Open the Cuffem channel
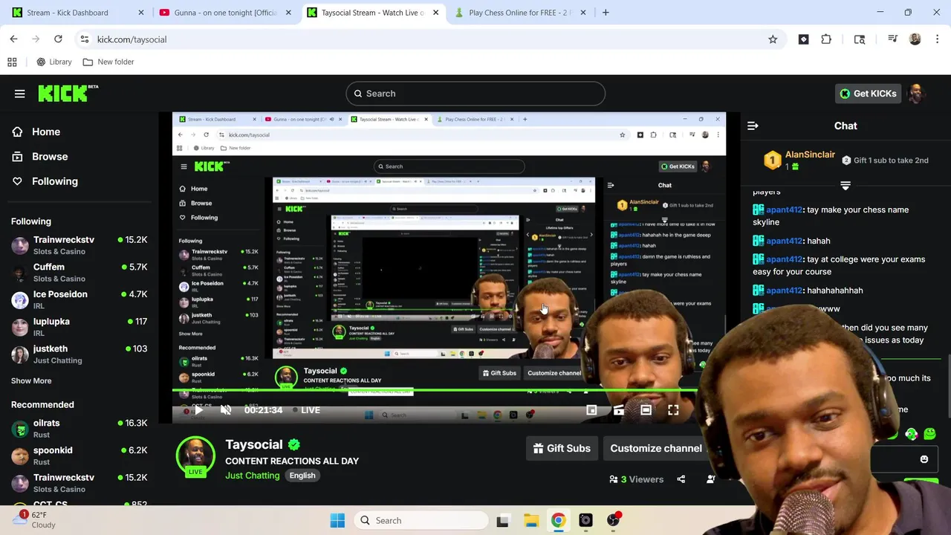This screenshot has width=951, height=535. click(x=79, y=272)
